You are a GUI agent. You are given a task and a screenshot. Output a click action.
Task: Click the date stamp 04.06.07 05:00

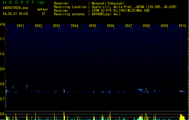click(x=15, y=14)
